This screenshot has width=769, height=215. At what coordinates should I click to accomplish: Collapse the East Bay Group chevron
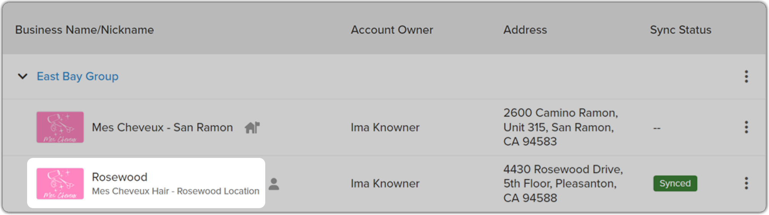coord(23,76)
